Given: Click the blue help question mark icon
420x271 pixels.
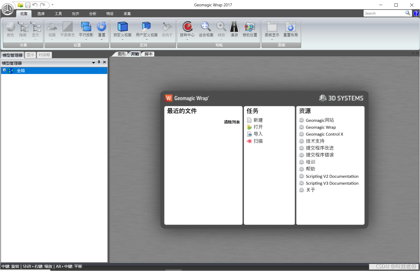Looking at the screenshot, I should click(x=417, y=13).
